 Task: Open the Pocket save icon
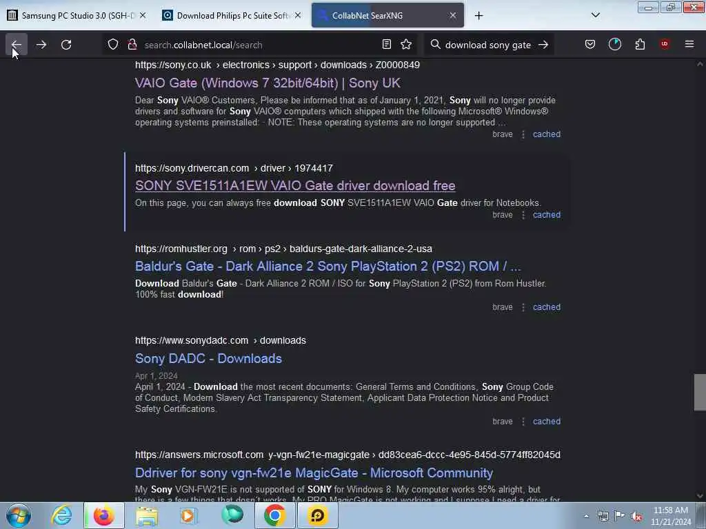[590, 44]
